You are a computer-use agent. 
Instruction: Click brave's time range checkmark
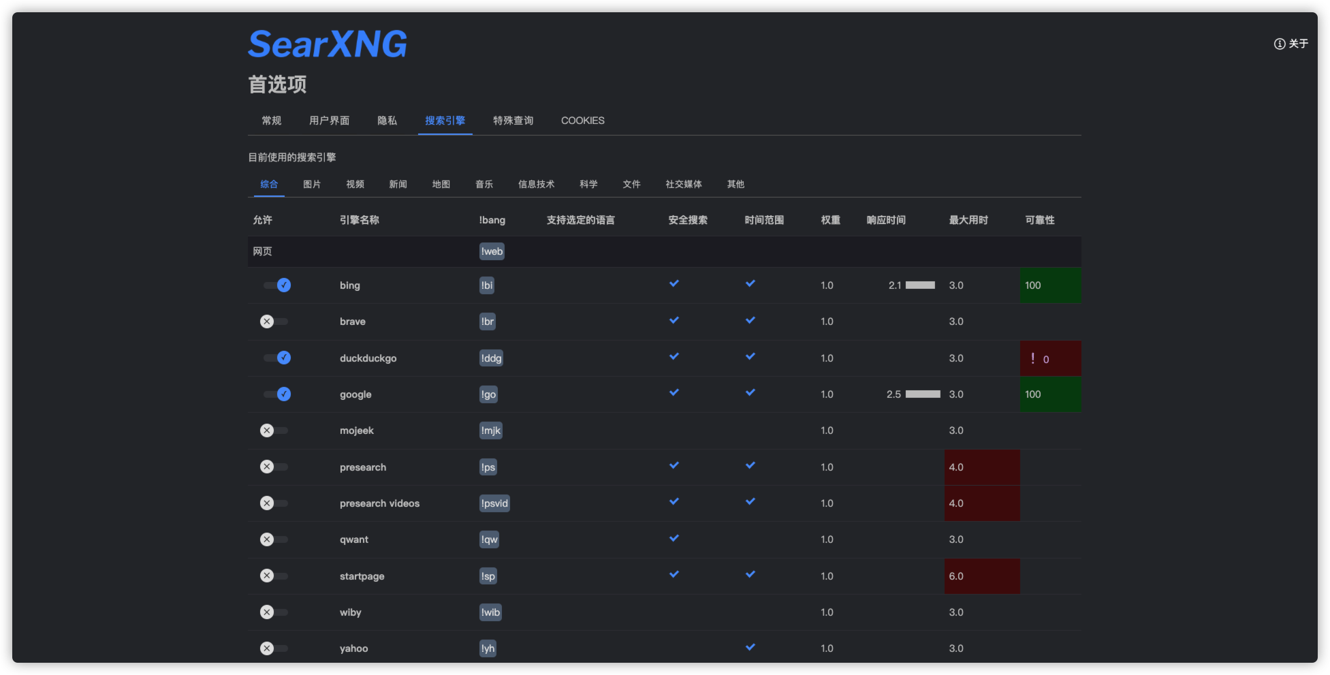pos(750,320)
